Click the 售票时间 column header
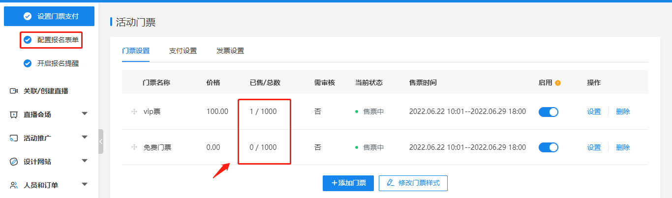This screenshot has height=198, width=672. pyautogui.click(x=423, y=83)
